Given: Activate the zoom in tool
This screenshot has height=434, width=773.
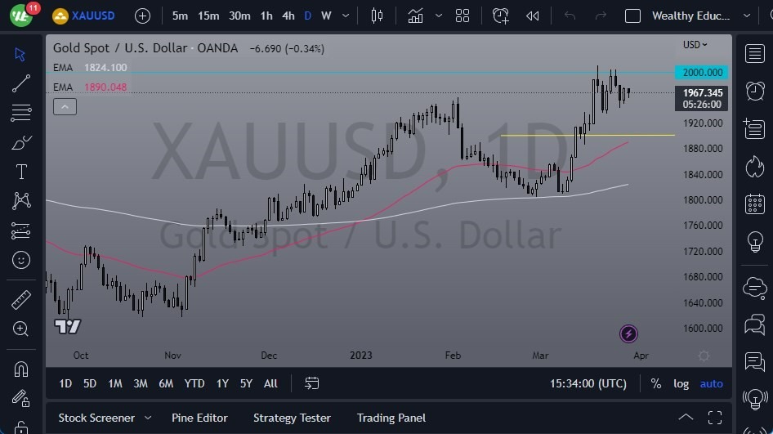Looking at the screenshot, I should coord(20,329).
